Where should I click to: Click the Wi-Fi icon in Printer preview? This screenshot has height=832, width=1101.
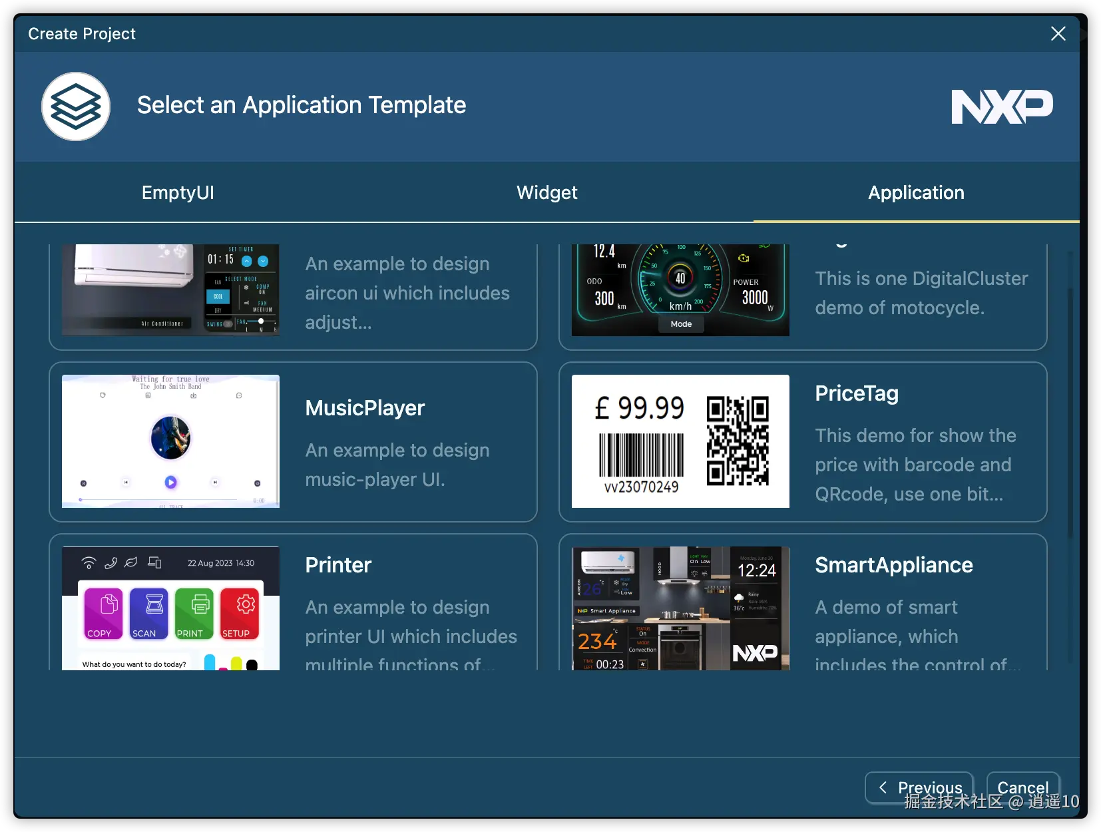(89, 562)
